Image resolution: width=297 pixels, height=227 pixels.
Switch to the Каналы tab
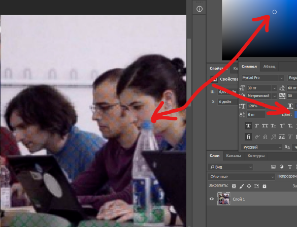click(234, 156)
